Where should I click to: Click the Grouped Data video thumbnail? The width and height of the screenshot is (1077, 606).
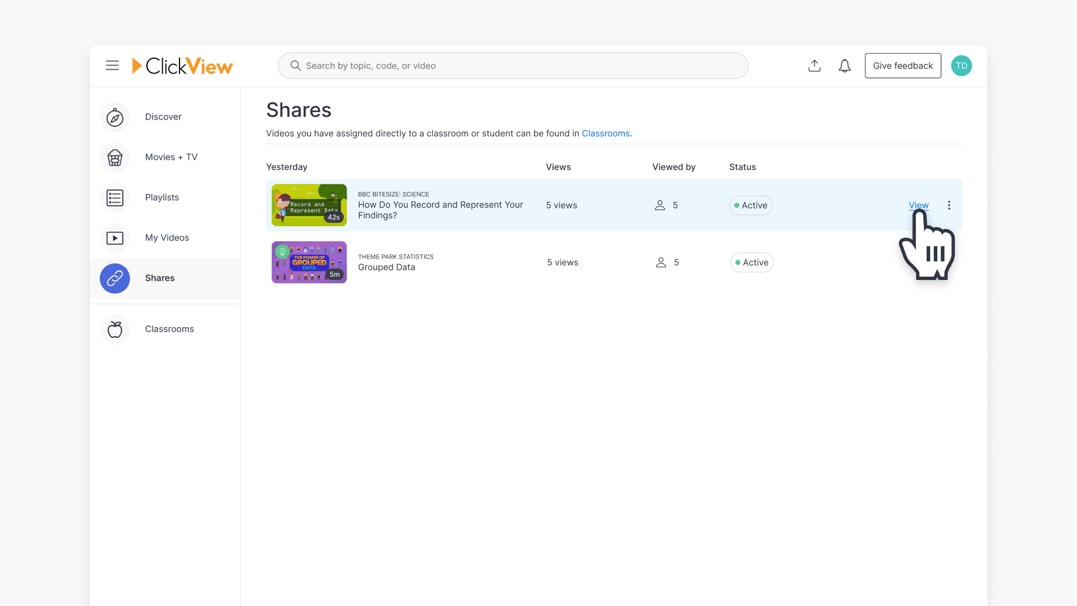309,262
